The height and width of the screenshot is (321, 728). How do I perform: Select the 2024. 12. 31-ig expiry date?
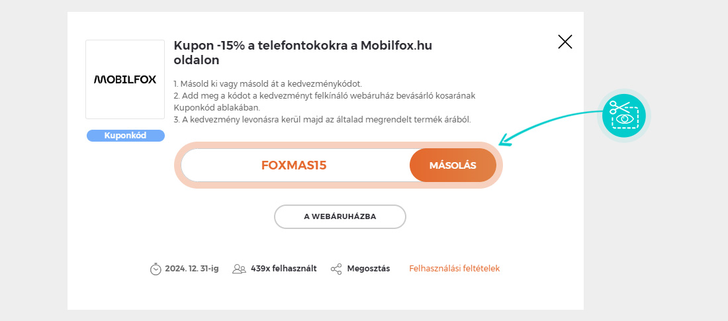point(192,269)
